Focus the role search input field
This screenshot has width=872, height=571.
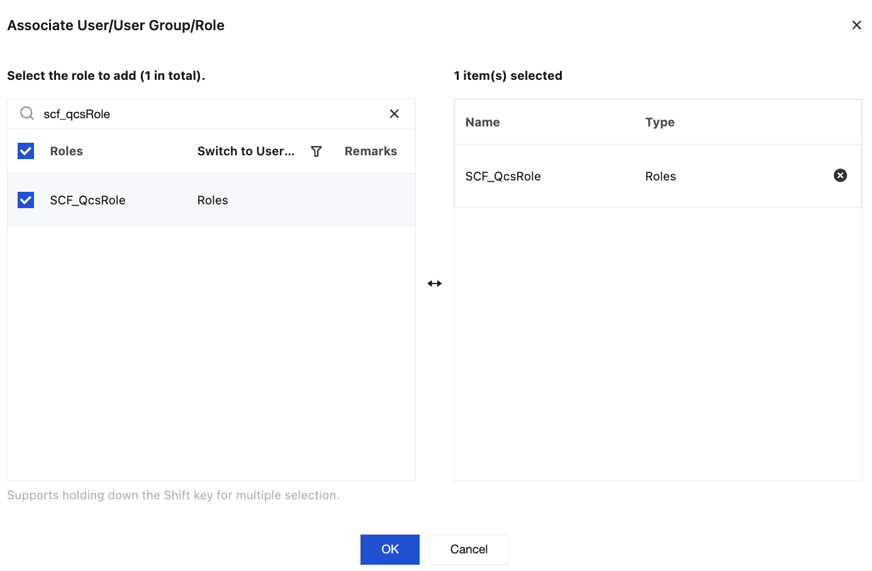[208, 114]
